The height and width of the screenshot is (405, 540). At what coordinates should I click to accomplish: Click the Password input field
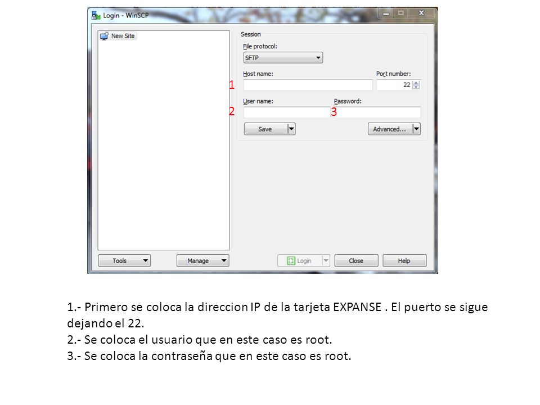click(378, 112)
